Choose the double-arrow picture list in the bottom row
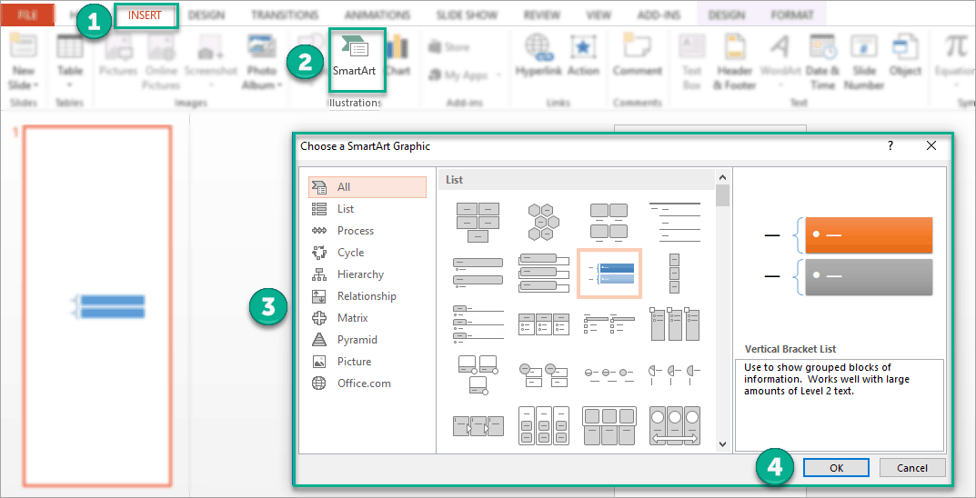Image resolution: width=976 pixels, height=498 pixels. (x=675, y=426)
